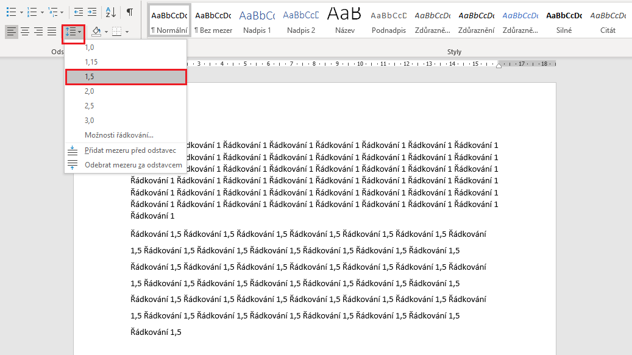632x355 pixels.
Task: Apply the Silné style
Action: 564,21
